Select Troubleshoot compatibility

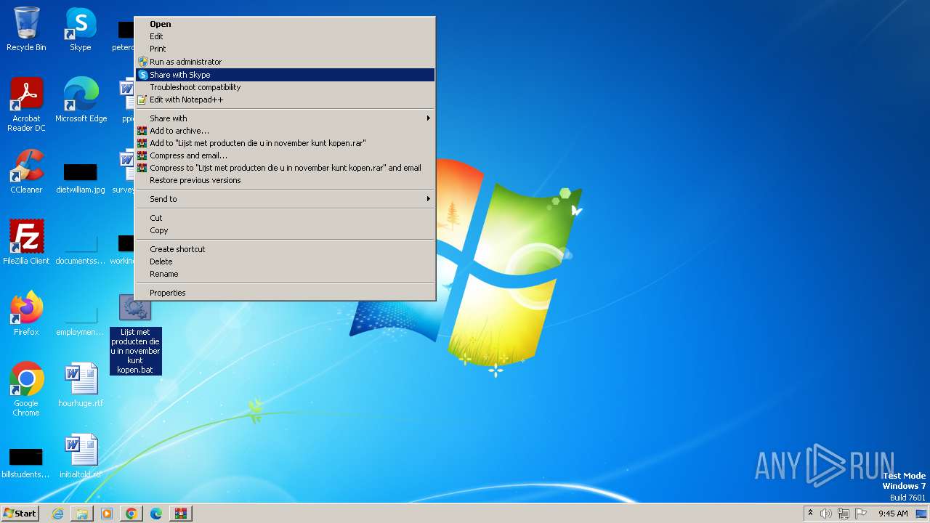click(285, 87)
